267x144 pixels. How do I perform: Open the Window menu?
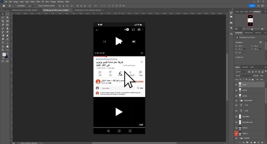tap(60, 2)
